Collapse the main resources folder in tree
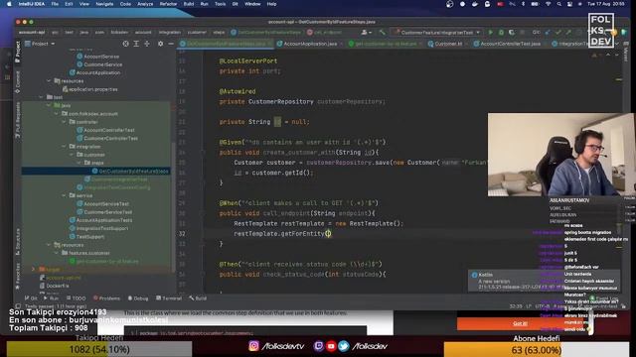The width and height of the screenshot is (636, 357). click(49, 81)
